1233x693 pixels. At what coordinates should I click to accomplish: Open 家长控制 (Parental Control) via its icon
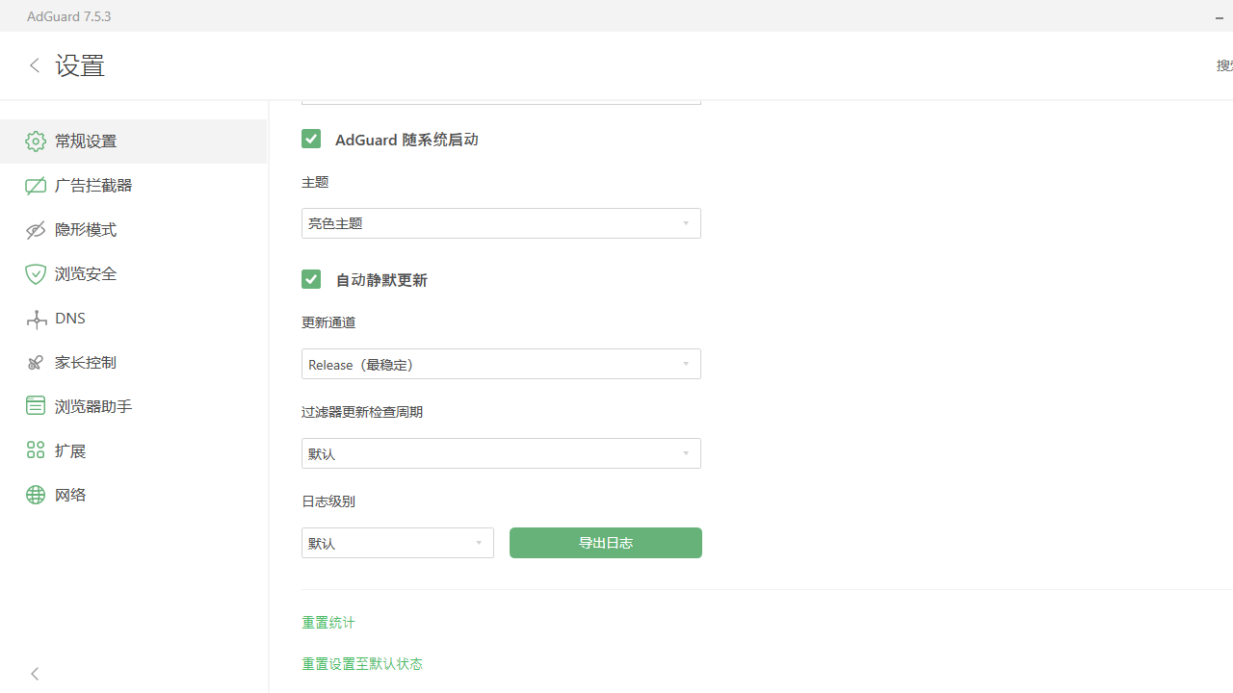click(x=36, y=362)
